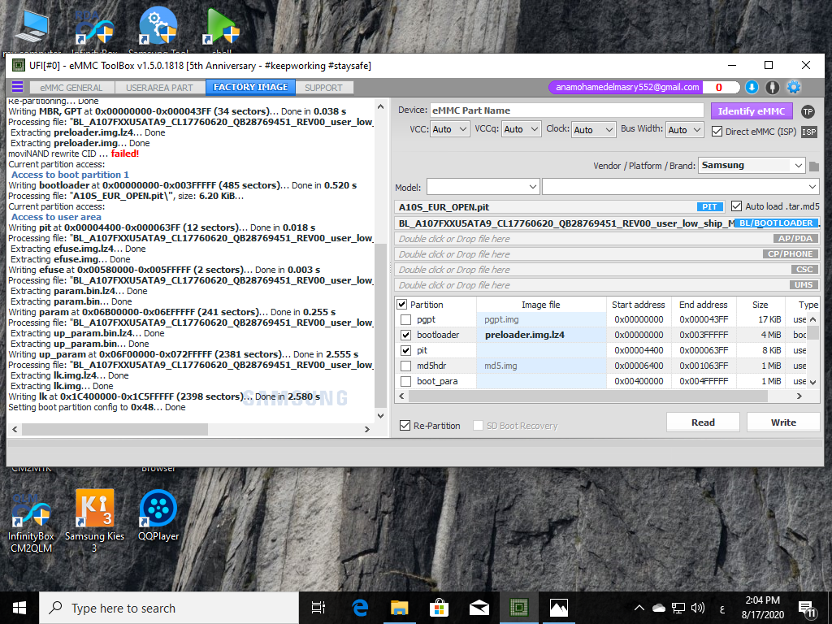
Task: Click the Read button
Action: 703,422
